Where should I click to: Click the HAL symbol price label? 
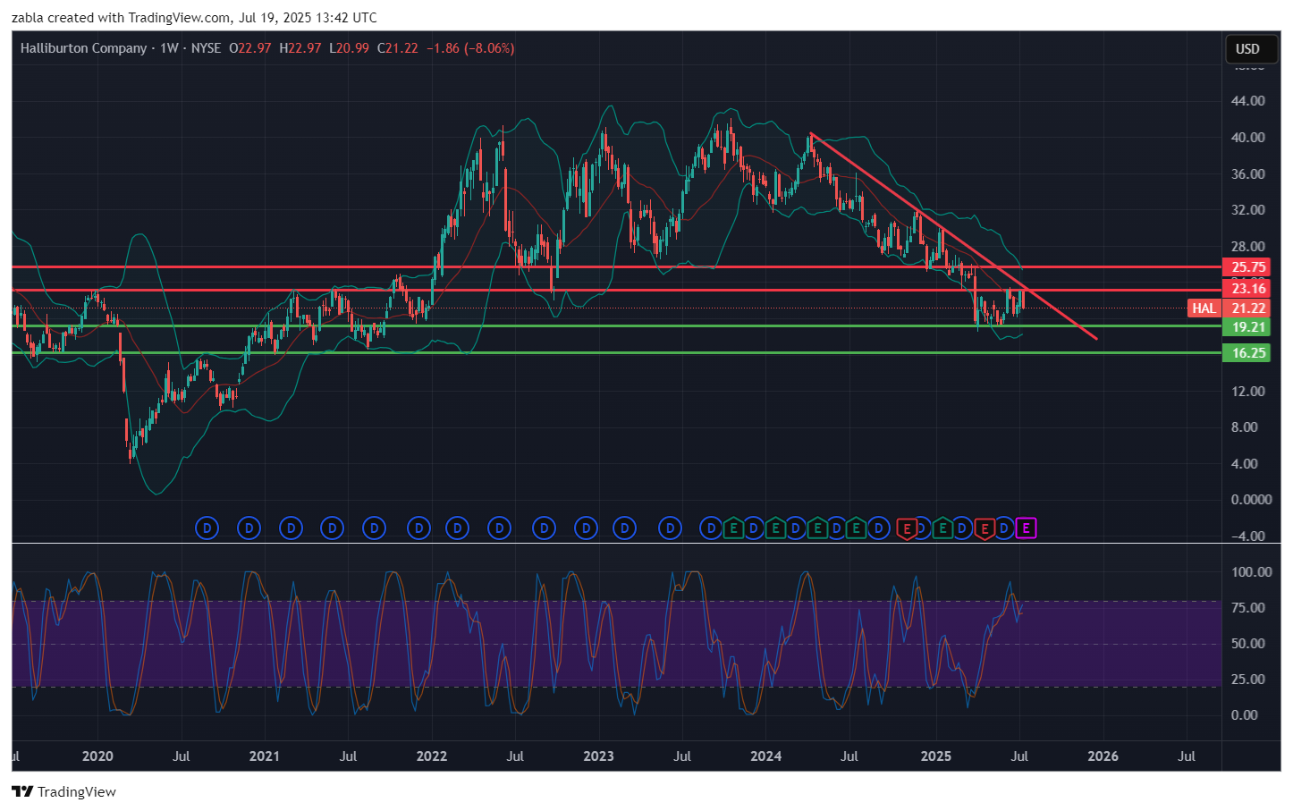[1204, 308]
